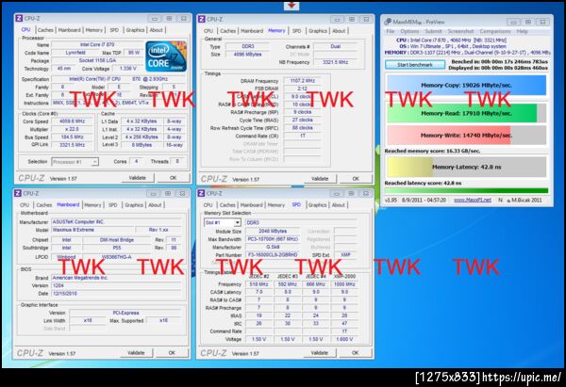This screenshot has height=387, width=566.
Task: Open the Help menu in MaxxMEM
Action: click(x=522, y=31)
